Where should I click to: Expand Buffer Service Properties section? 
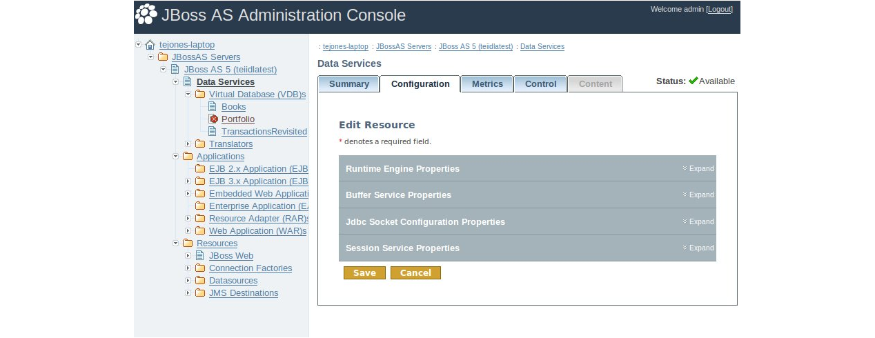point(698,195)
